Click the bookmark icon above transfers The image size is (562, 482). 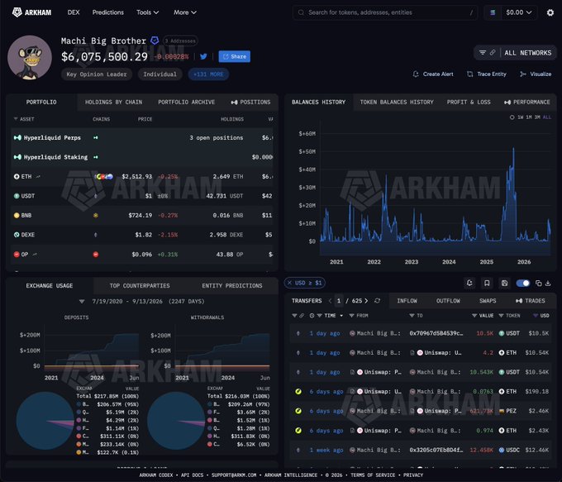point(487,283)
